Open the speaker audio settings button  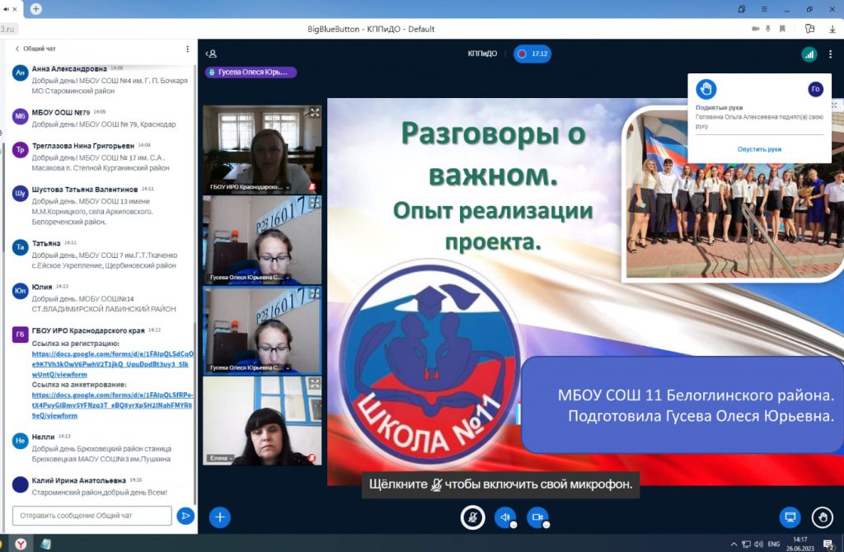coord(504,517)
